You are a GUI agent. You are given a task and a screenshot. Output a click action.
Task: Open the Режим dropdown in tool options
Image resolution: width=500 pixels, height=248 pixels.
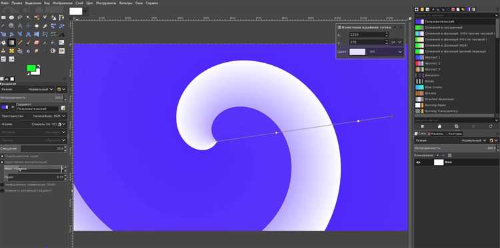tap(41, 89)
